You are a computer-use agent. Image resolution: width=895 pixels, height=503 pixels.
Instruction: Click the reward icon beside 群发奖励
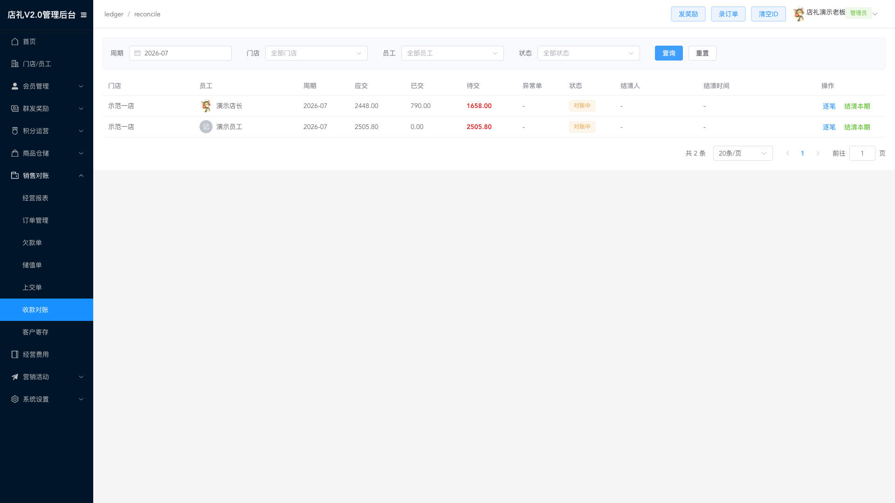(x=15, y=109)
